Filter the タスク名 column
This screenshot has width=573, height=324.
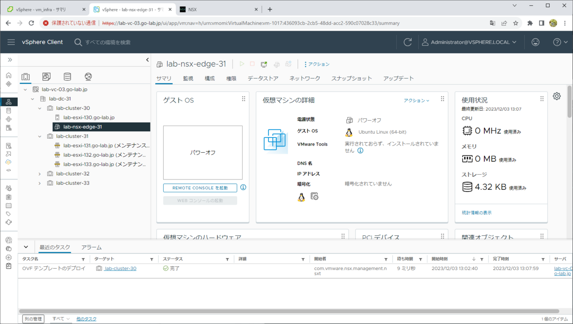click(x=83, y=259)
